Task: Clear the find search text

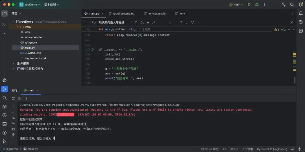Action: point(131,22)
